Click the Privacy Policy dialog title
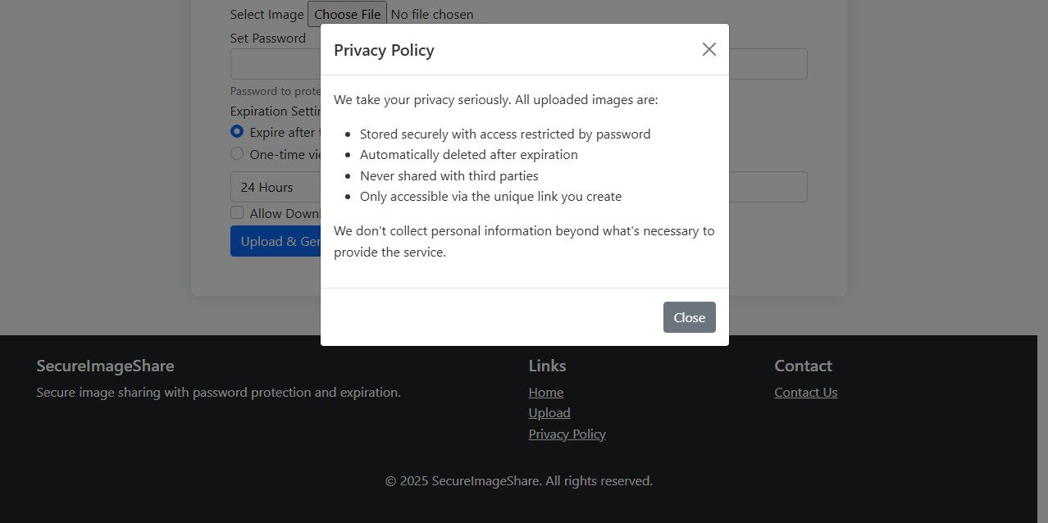1048x523 pixels. coord(384,50)
